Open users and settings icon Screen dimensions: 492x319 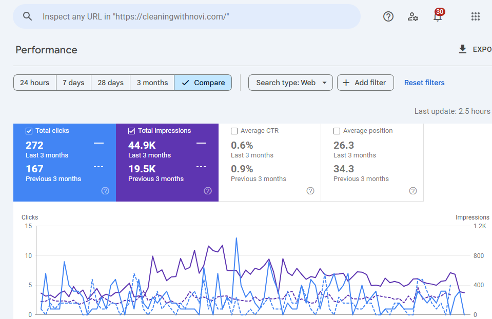pyautogui.click(x=413, y=16)
